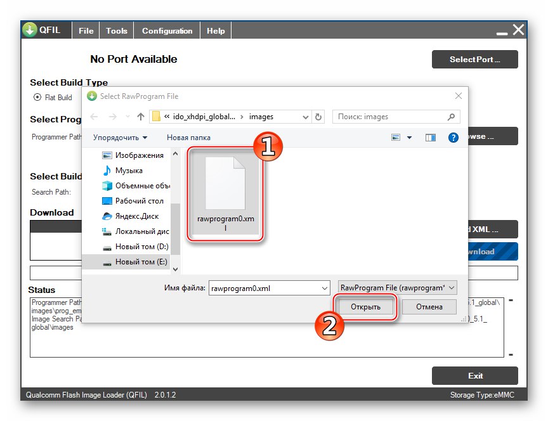The image size is (548, 421).
Task: Select Музыка in the navigation tree
Action: click(x=122, y=171)
